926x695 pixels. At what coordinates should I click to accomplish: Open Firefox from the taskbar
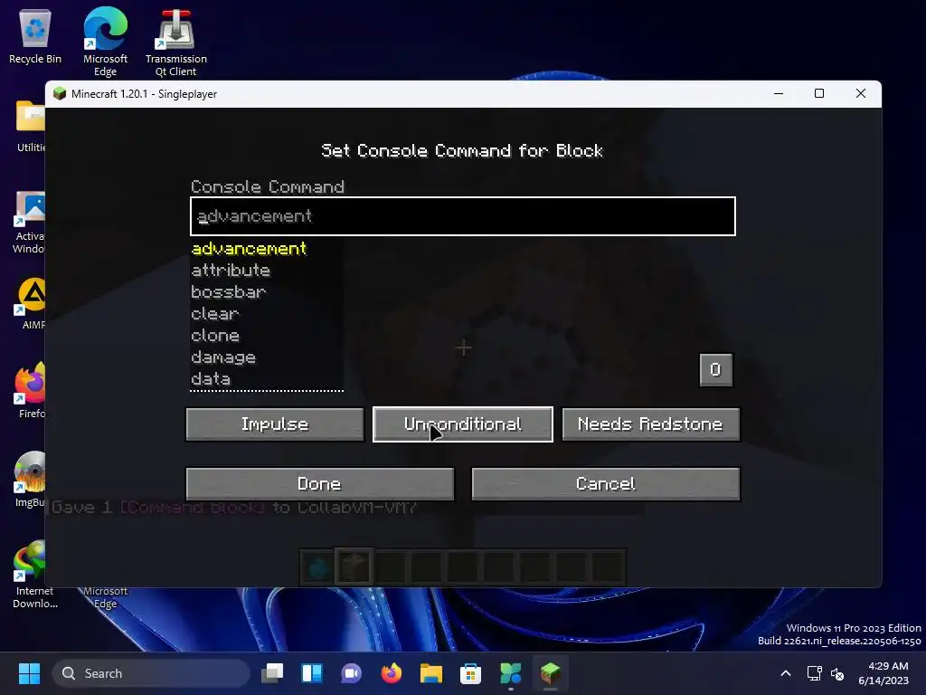pyautogui.click(x=391, y=673)
